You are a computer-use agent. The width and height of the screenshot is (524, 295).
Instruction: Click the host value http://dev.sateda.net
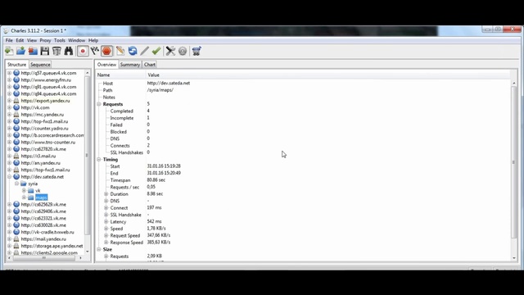pos(169,83)
